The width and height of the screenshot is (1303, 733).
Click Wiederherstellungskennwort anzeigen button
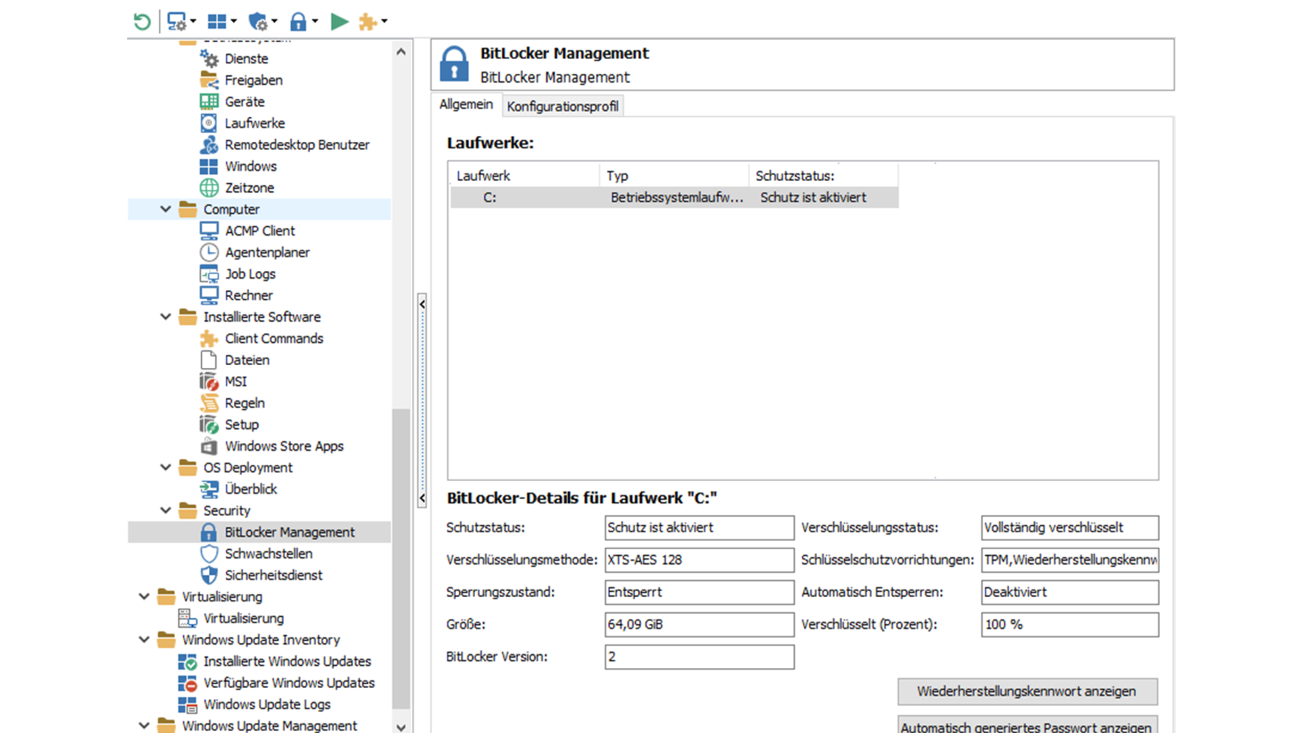pos(1027,692)
